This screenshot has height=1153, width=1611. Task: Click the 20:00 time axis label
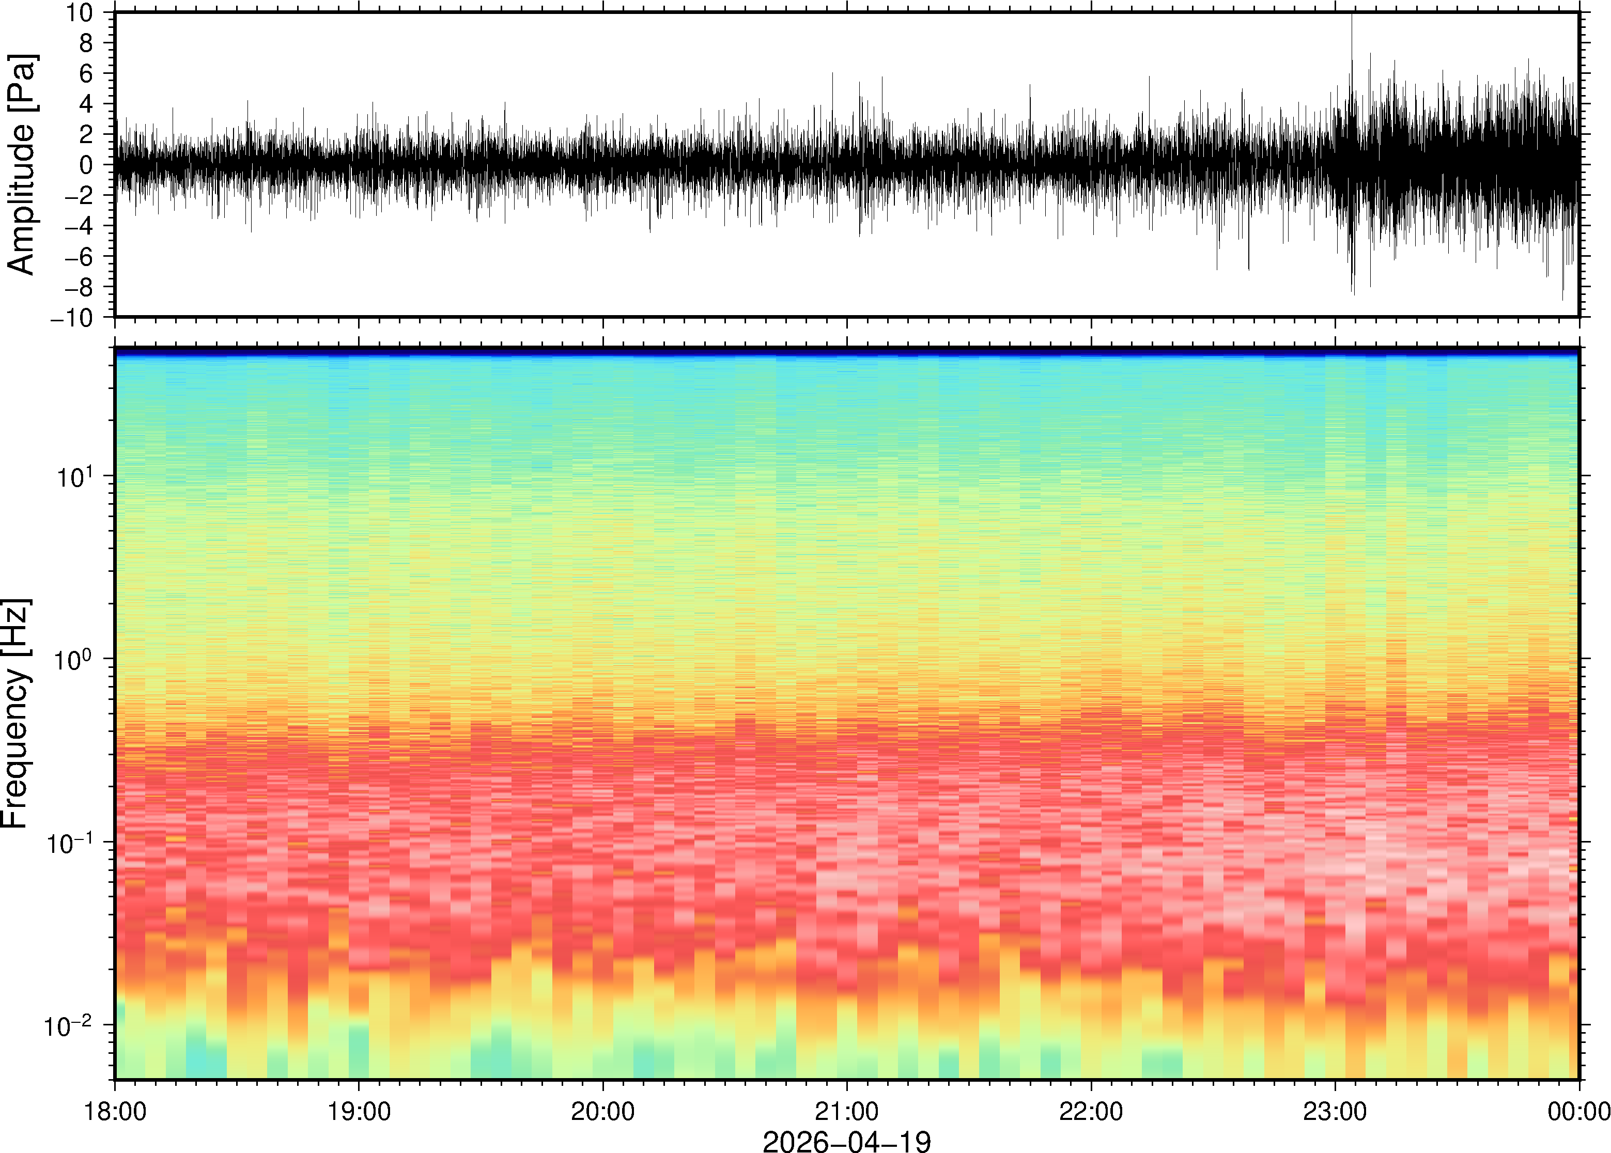coord(603,1111)
